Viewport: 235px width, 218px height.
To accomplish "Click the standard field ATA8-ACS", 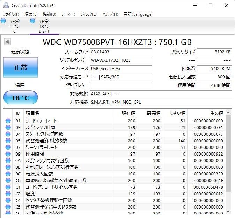I will pos(161,94).
